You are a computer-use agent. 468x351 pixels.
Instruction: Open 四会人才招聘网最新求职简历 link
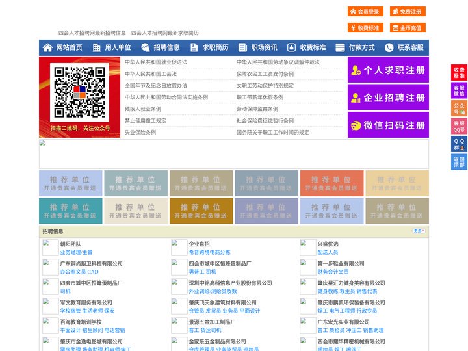(x=165, y=33)
